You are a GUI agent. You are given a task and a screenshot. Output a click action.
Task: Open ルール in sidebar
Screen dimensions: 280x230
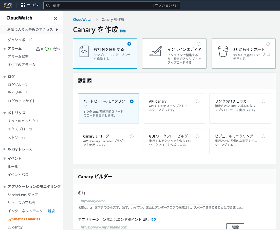coord(13,167)
